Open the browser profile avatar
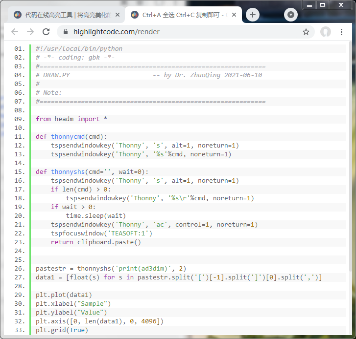 tap(325, 32)
